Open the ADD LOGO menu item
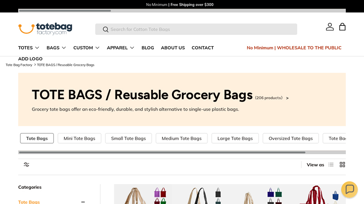The image size is (364, 204). [x=30, y=59]
